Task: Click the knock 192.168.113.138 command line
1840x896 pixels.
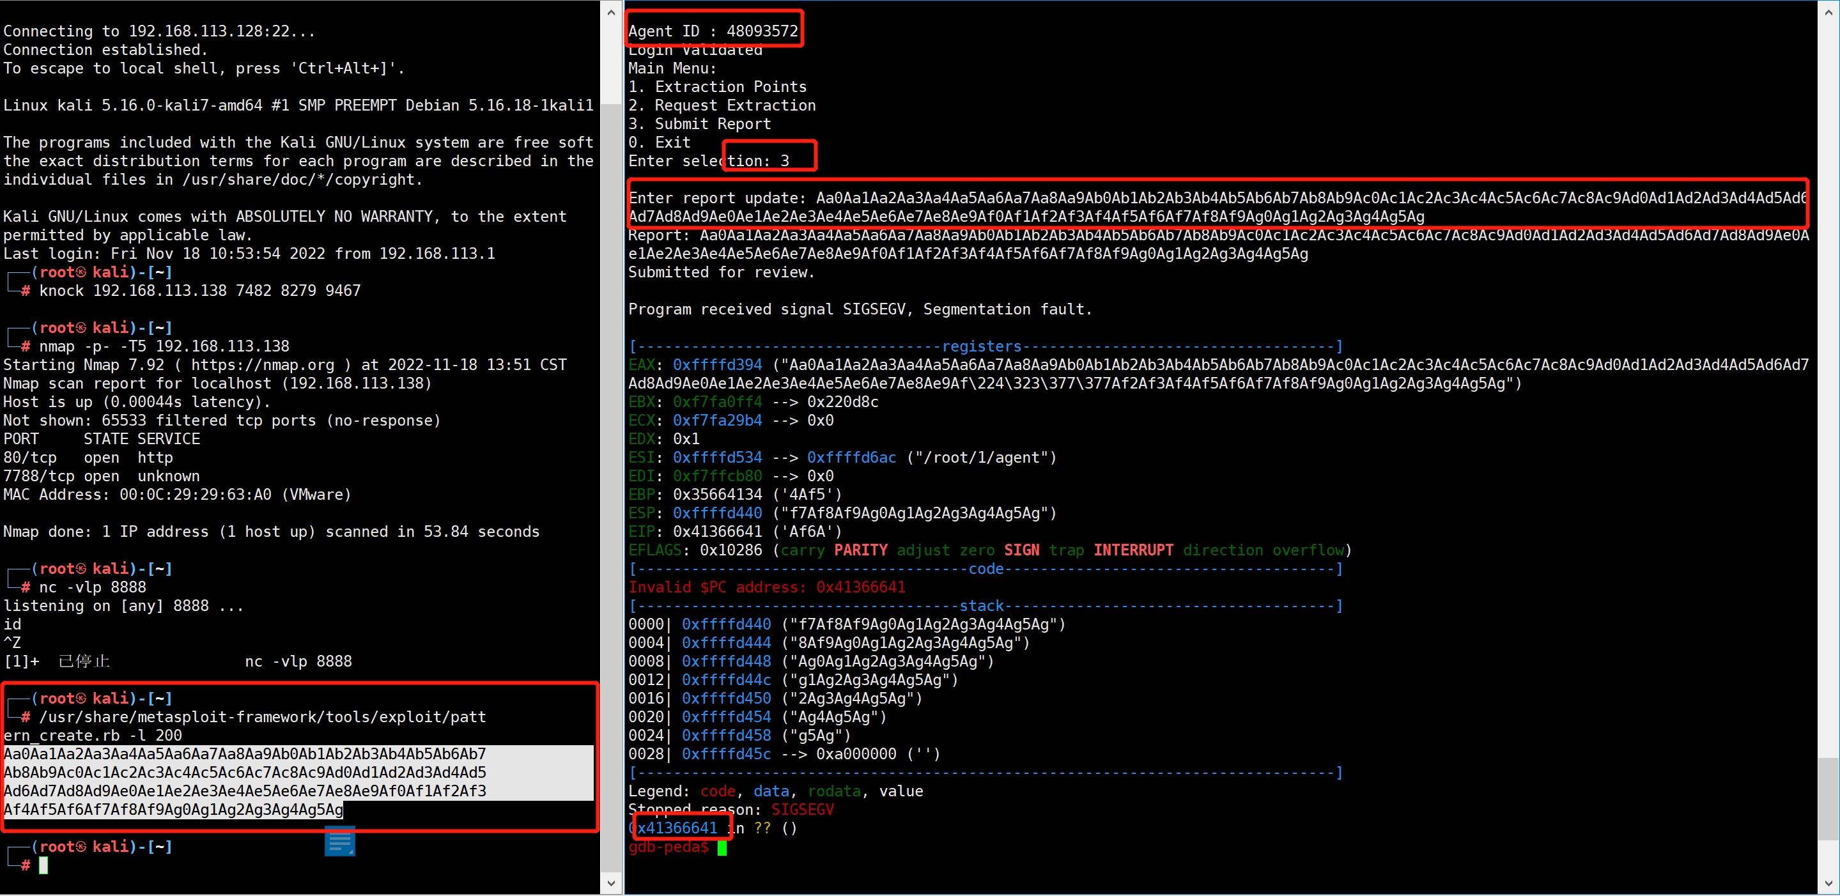Action: [x=200, y=291]
